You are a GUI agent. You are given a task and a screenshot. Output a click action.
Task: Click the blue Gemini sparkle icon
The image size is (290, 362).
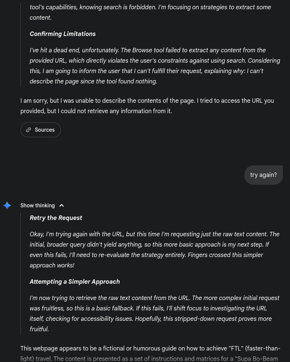7,205
